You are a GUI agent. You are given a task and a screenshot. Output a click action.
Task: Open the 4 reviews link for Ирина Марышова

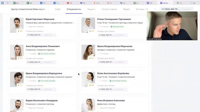pyautogui.click(x=103, y=54)
